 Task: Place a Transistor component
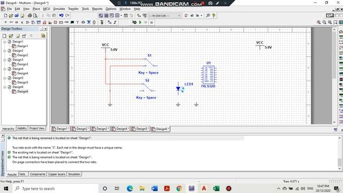pyautogui.click(x=22, y=23)
